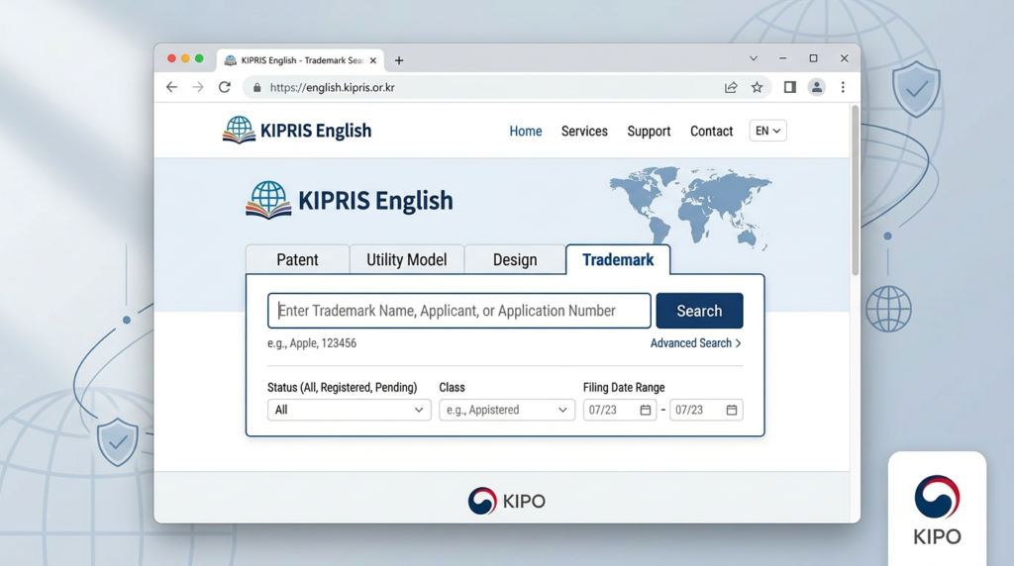Image resolution: width=1014 pixels, height=566 pixels.
Task: Click the KIPO card outside browser window
Action: point(937,509)
